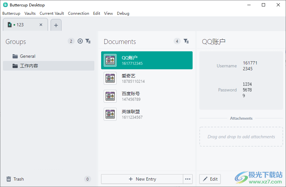Click the Documents count badge showing 4

point(177,41)
